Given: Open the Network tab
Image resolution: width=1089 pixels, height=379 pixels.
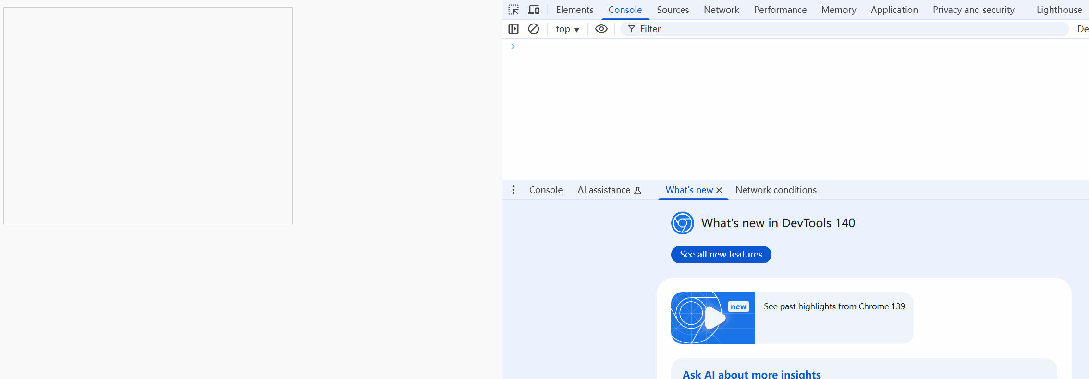Looking at the screenshot, I should (721, 10).
